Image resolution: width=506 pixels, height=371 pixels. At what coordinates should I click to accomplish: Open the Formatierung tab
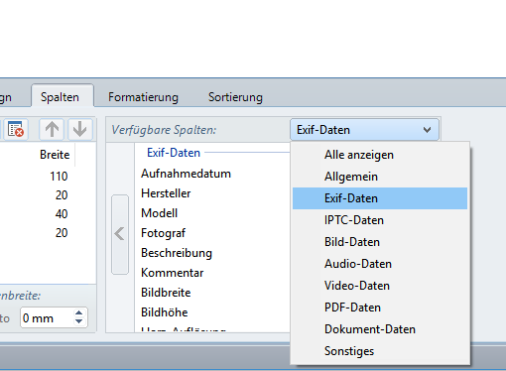point(143,97)
